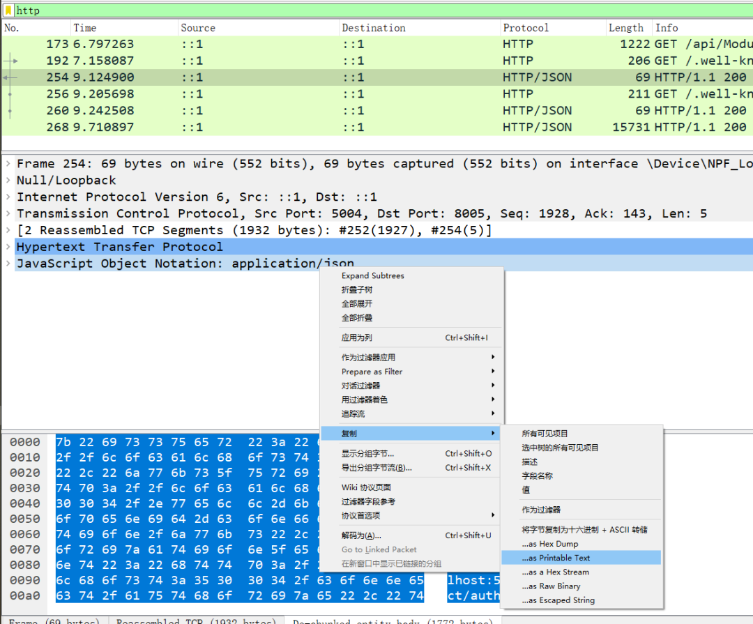Image resolution: width=753 pixels, height=624 pixels.
Task: Click the Info column header
Action: tap(702, 28)
